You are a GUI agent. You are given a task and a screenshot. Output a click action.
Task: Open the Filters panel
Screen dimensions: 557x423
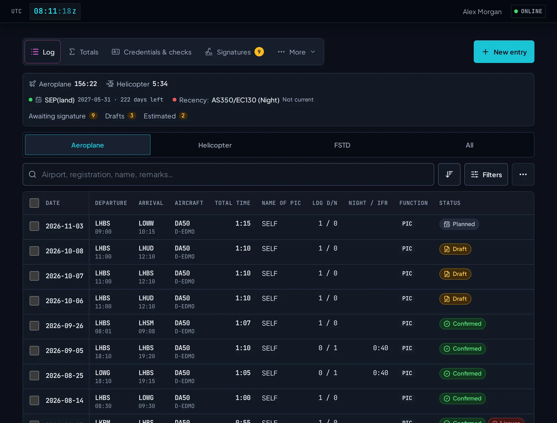click(x=486, y=174)
